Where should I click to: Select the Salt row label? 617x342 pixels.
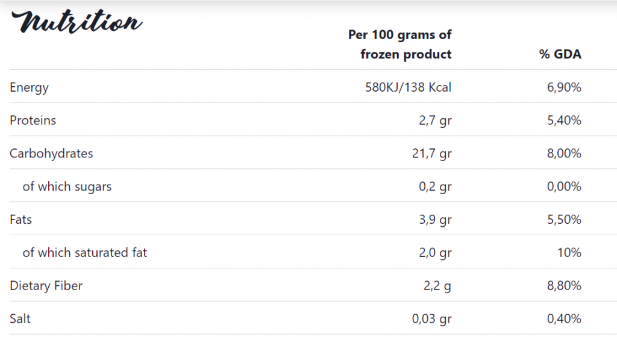click(20, 318)
